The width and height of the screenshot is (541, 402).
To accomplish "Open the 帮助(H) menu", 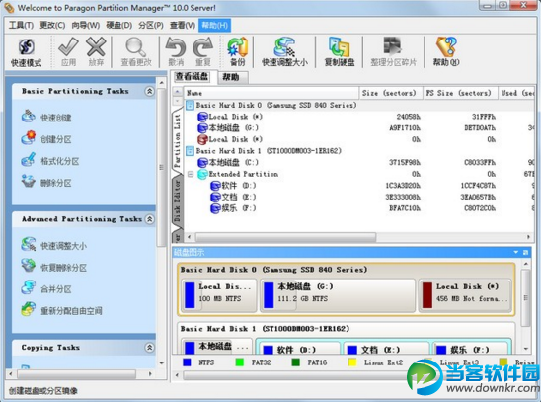I will coord(214,26).
